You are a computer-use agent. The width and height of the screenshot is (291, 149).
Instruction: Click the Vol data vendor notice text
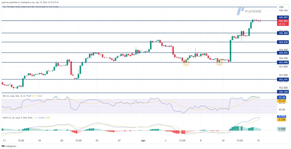(31, 7)
